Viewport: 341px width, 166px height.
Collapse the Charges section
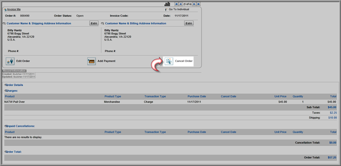coord(6,90)
